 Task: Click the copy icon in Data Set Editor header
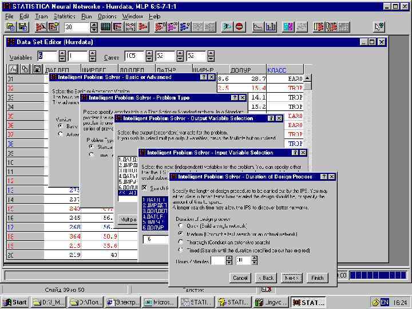pos(26,69)
